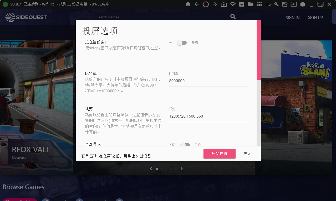Screen dimensions: 336x201
Task: Click the 裁剪 section heading on left
Action: pyautogui.click(x=89, y=109)
